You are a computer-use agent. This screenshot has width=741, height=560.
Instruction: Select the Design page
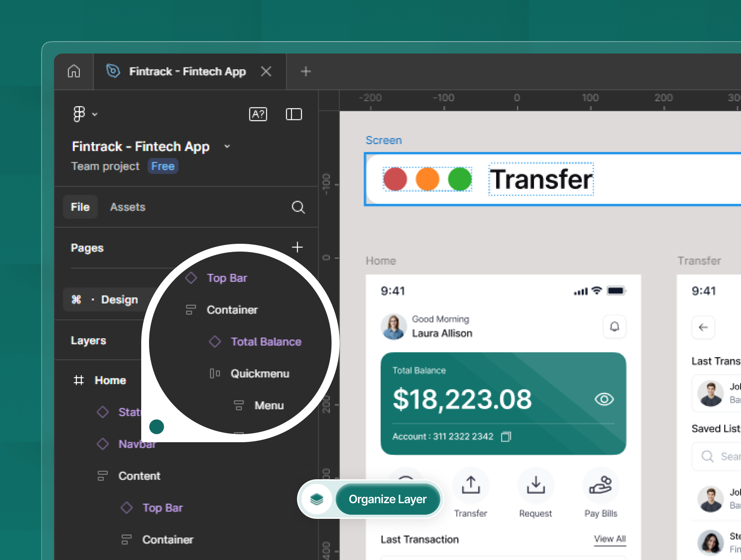(119, 300)
